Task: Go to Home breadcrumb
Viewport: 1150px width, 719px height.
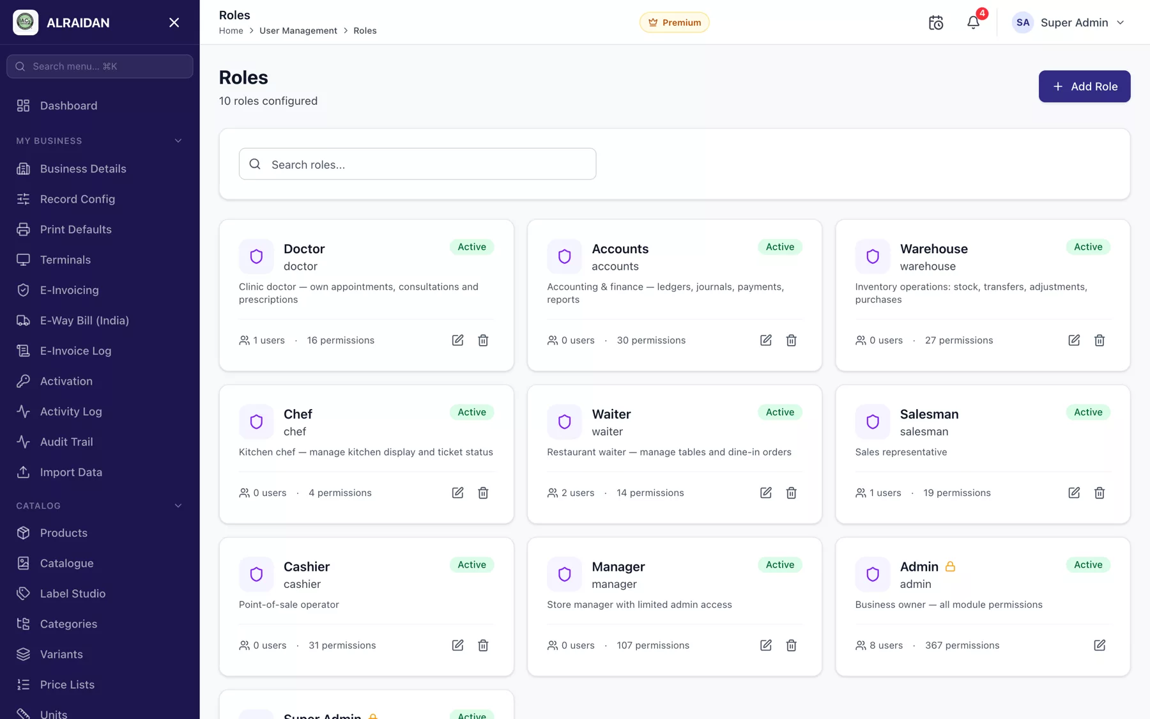Action: click(231, 31)
